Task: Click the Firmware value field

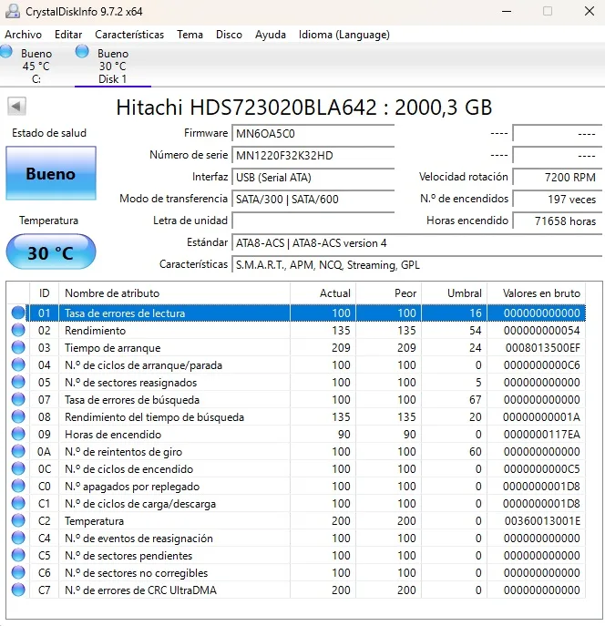Action: tap(313, 133)
